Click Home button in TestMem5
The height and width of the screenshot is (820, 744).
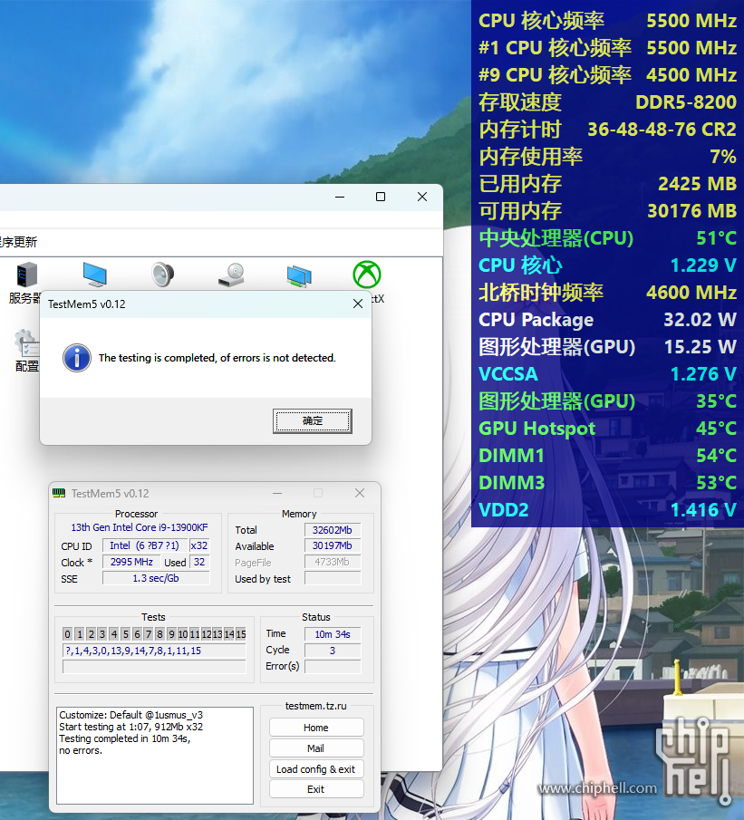[x=316, y=728]
